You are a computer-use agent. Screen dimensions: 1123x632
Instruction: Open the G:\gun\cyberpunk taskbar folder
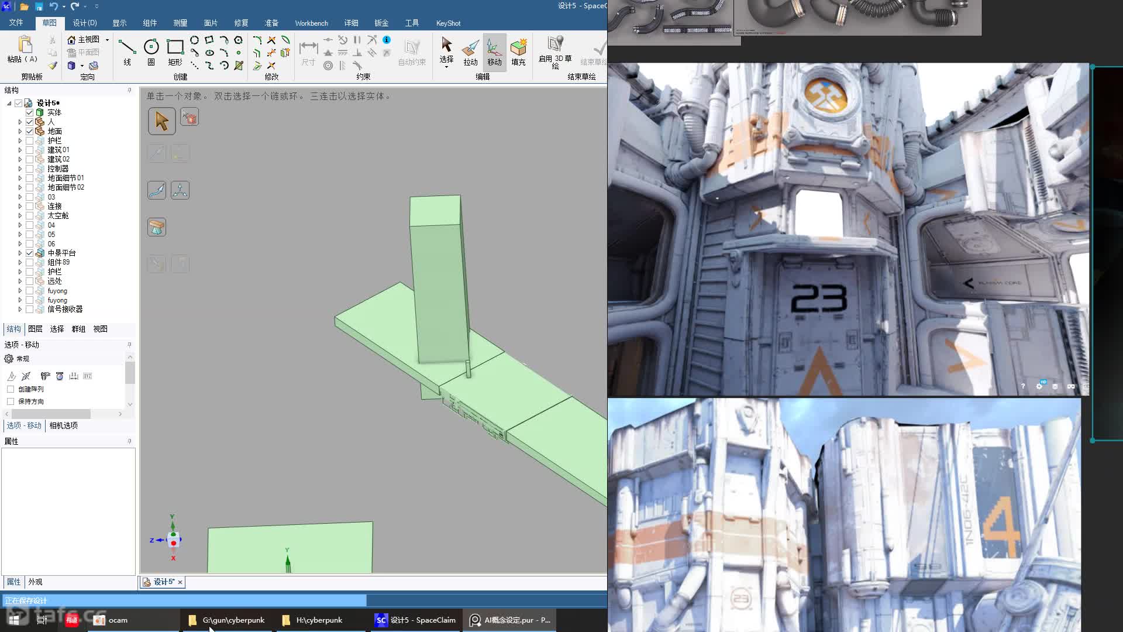[x=227, y=620]
